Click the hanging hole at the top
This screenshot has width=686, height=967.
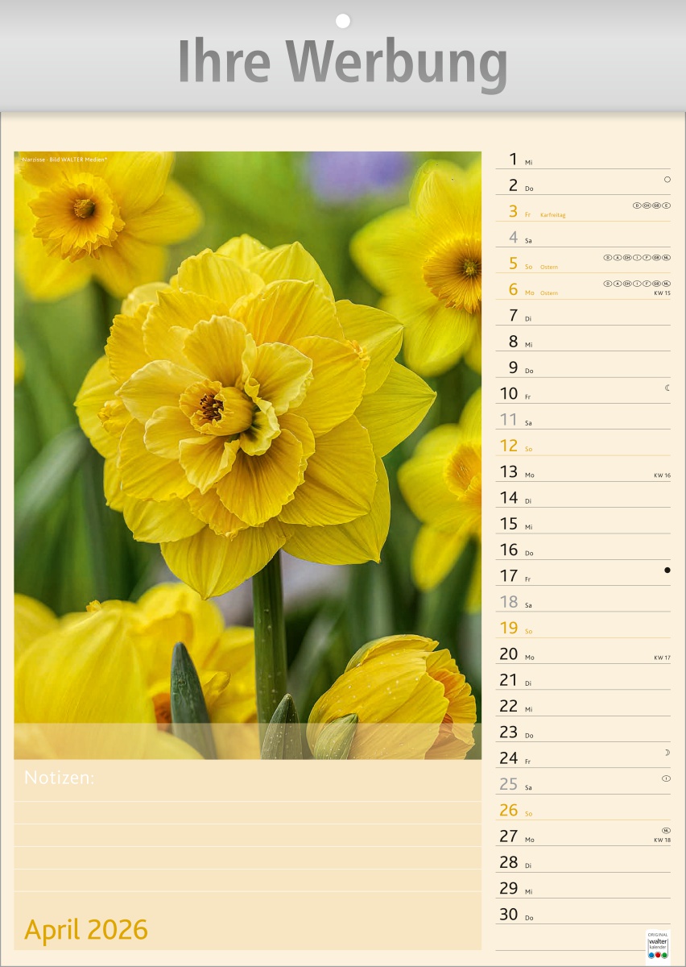pyautogui.click(x=343, y=21)
